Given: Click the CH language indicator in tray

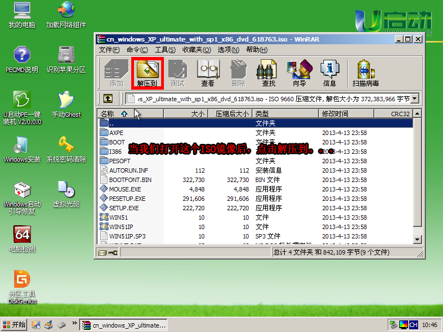Looking at the screenshot, I should pyautogui.click(x=413, y=325).
